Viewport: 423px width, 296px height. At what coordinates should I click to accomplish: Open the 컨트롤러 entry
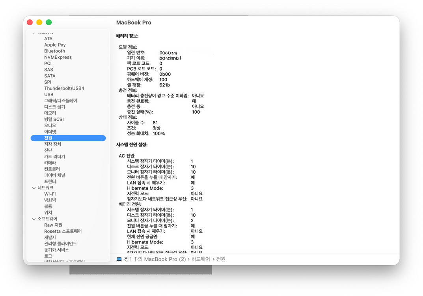[52, 169]
